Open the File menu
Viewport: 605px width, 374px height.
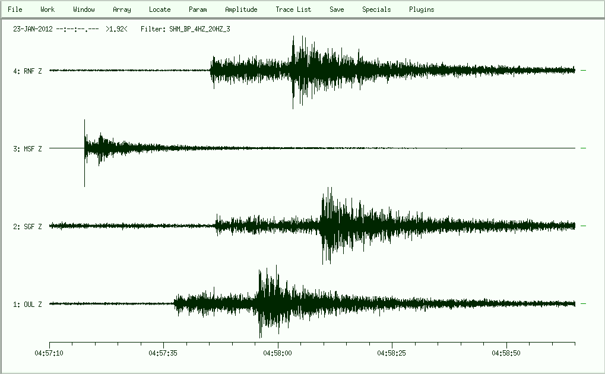tap(15, 9)
